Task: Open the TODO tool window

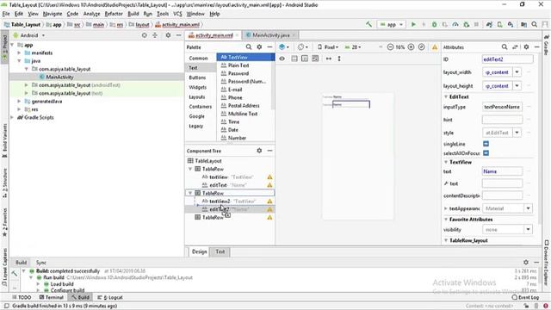Action: (22, 297)
